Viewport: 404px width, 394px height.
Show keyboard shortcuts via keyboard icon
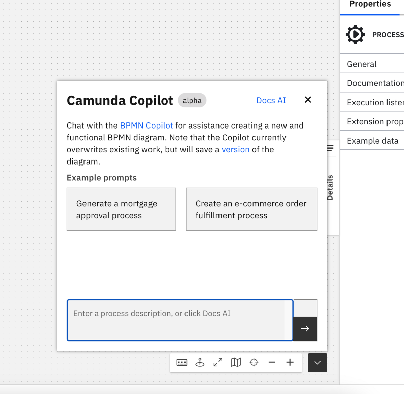pos(182,363)
